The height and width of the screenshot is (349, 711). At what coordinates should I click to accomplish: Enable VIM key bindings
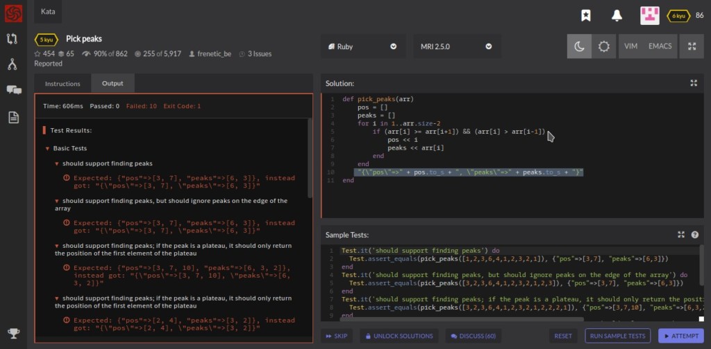[630, 46]
